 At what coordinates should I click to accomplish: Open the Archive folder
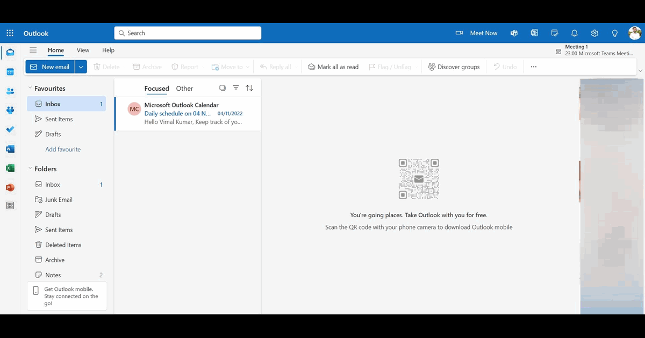pos(66,260)
